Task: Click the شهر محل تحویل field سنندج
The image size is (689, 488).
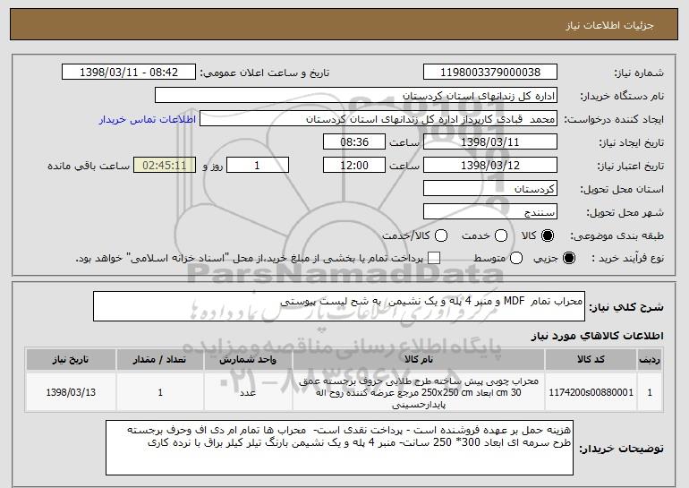Action: click(490, 212)
